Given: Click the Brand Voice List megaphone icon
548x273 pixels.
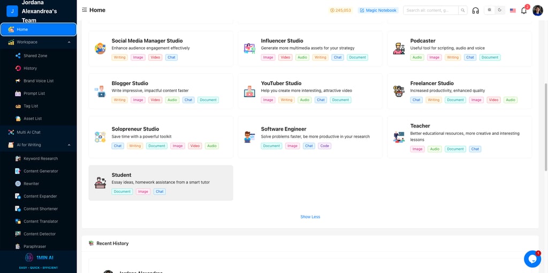Looking at the screenshot, I should click(x=18, y=81).
